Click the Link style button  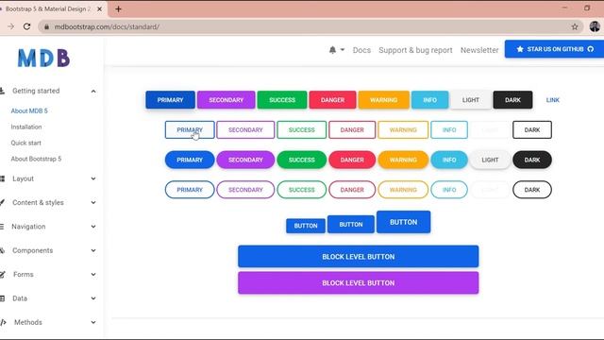(x=552, y=100)
